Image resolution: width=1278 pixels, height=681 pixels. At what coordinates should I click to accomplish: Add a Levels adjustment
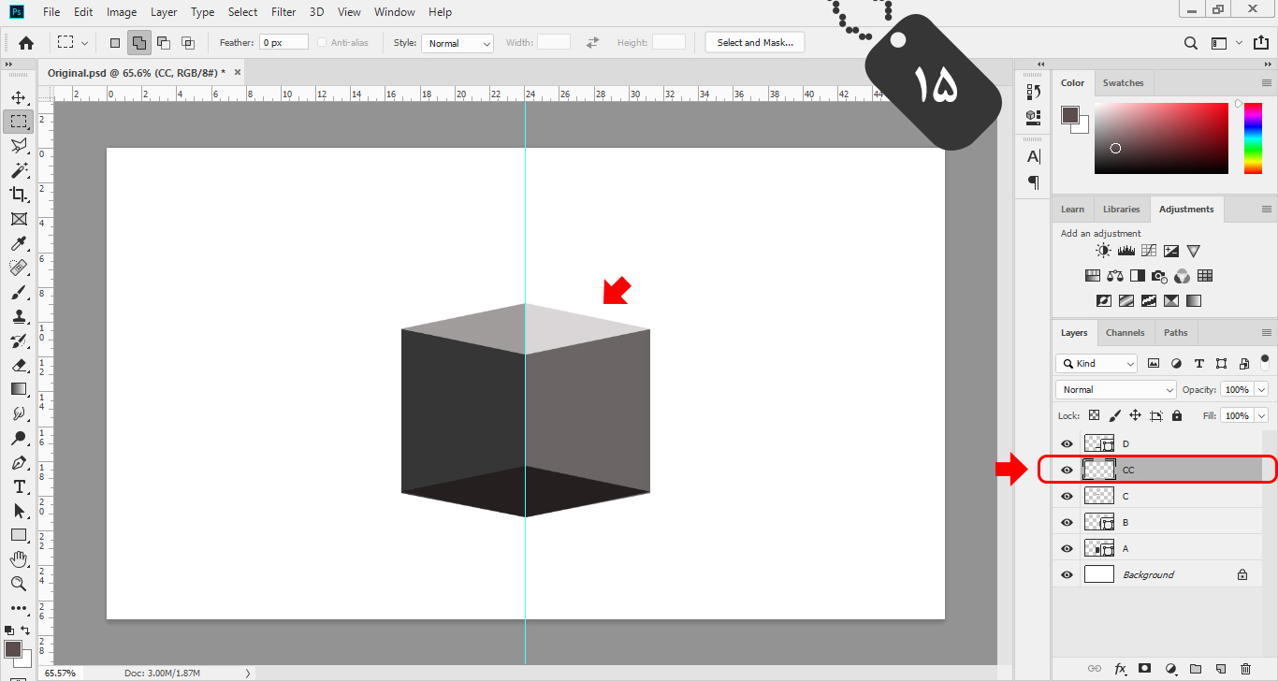coord(1126,251)
